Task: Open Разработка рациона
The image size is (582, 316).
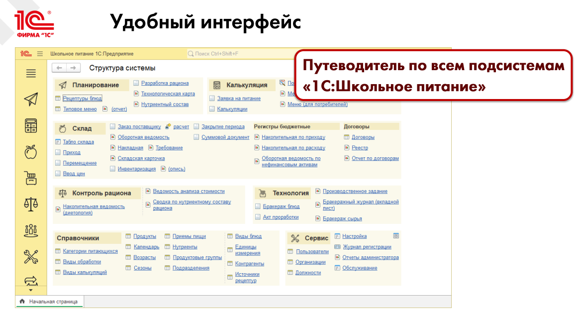Action: tap(165, 83)
